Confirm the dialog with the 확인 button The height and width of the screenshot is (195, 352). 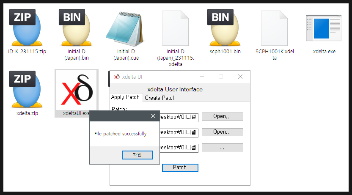[137, 155]
